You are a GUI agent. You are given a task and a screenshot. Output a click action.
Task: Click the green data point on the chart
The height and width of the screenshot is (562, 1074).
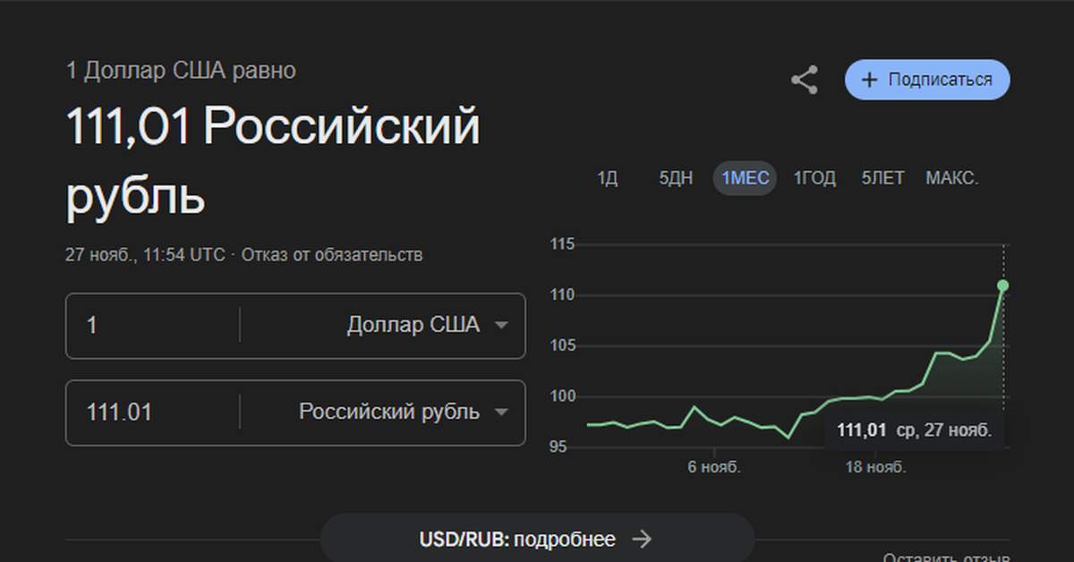point(1003,285)
